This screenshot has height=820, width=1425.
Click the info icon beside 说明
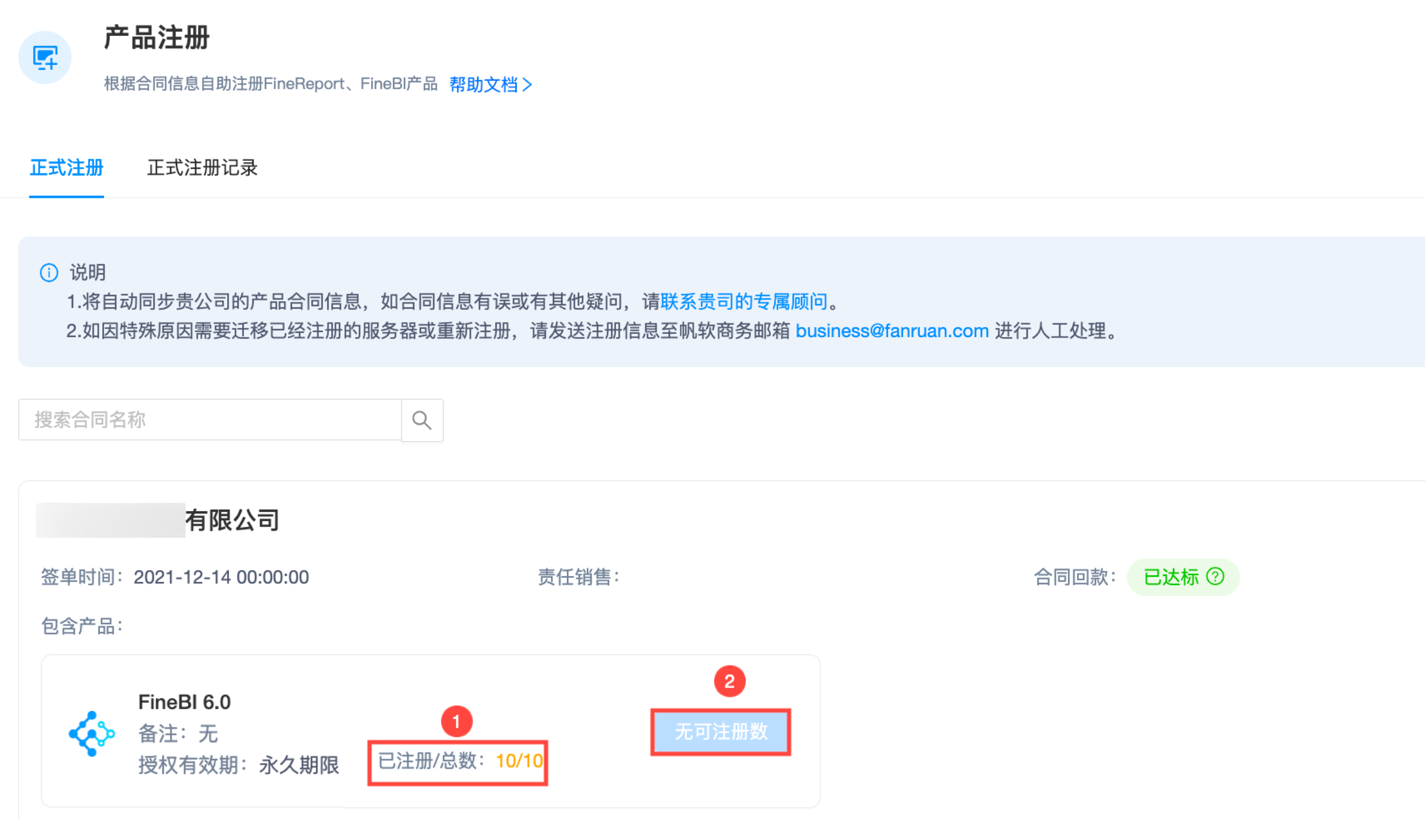pyautogui.click(x=49, y=273)
